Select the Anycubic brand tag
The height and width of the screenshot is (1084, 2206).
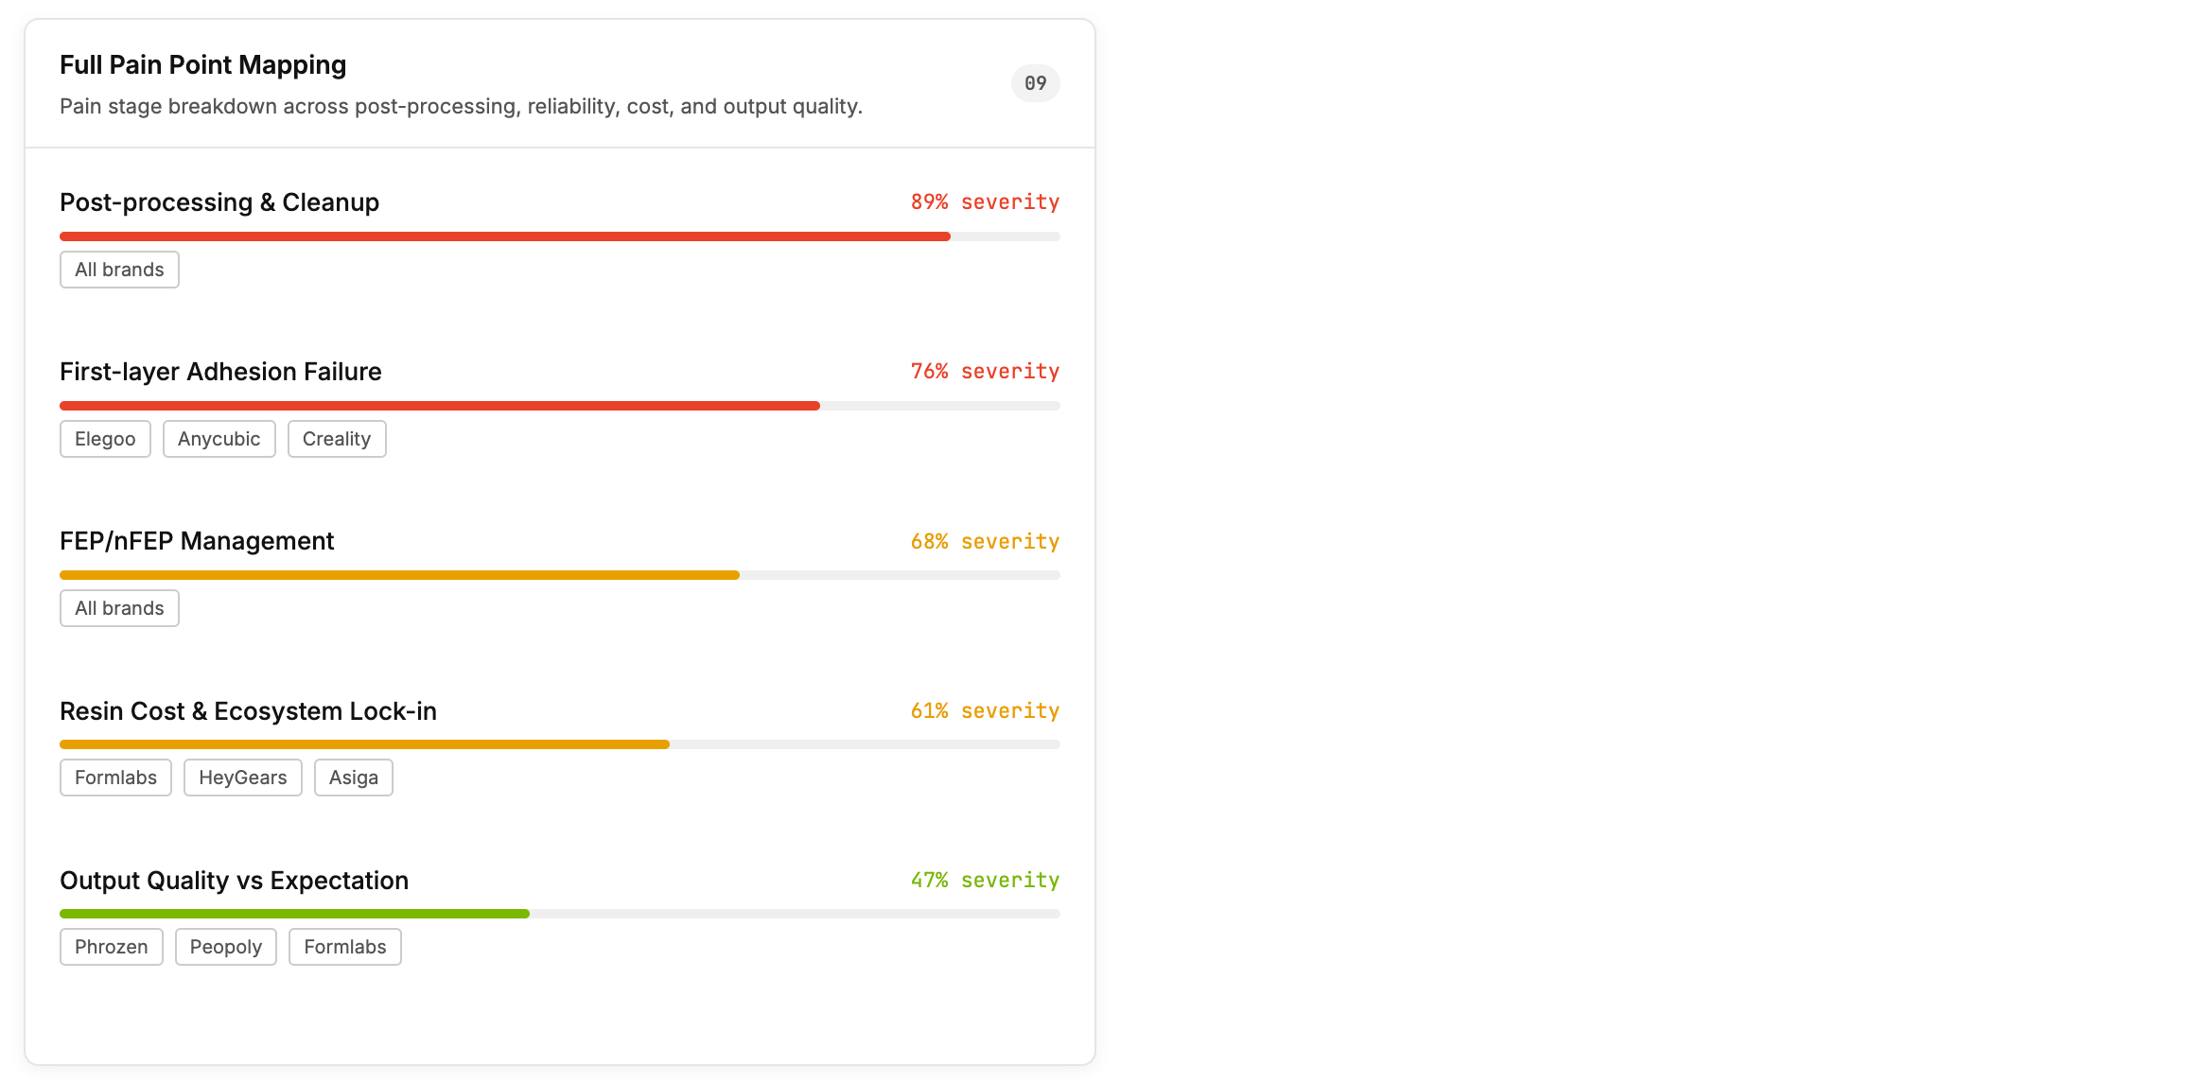pyautogui.click(x=219, y=439)
